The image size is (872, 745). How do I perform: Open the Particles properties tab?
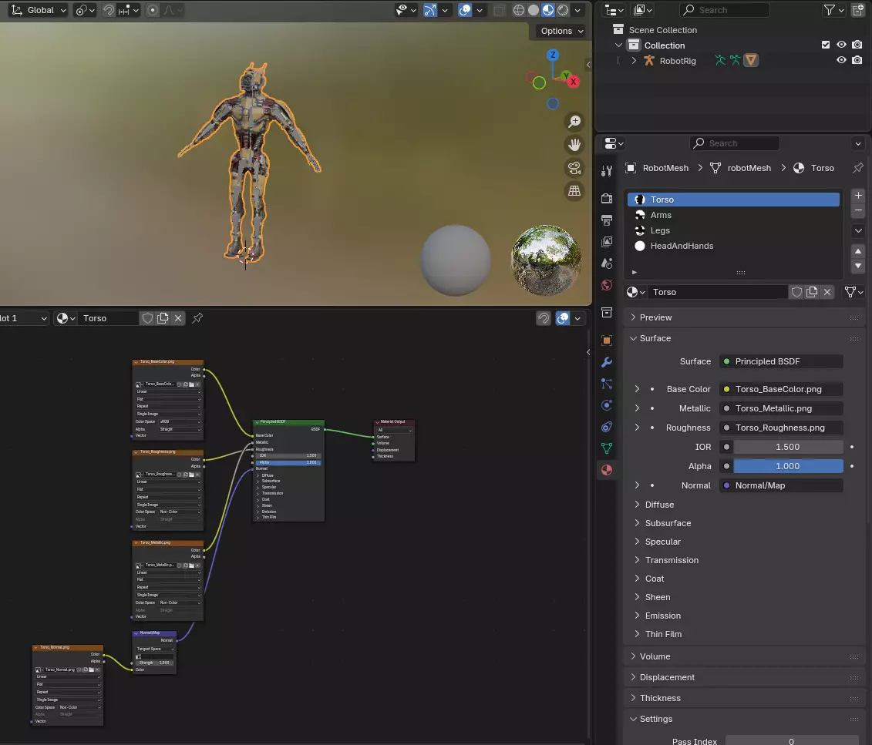[x=607, y=384]
